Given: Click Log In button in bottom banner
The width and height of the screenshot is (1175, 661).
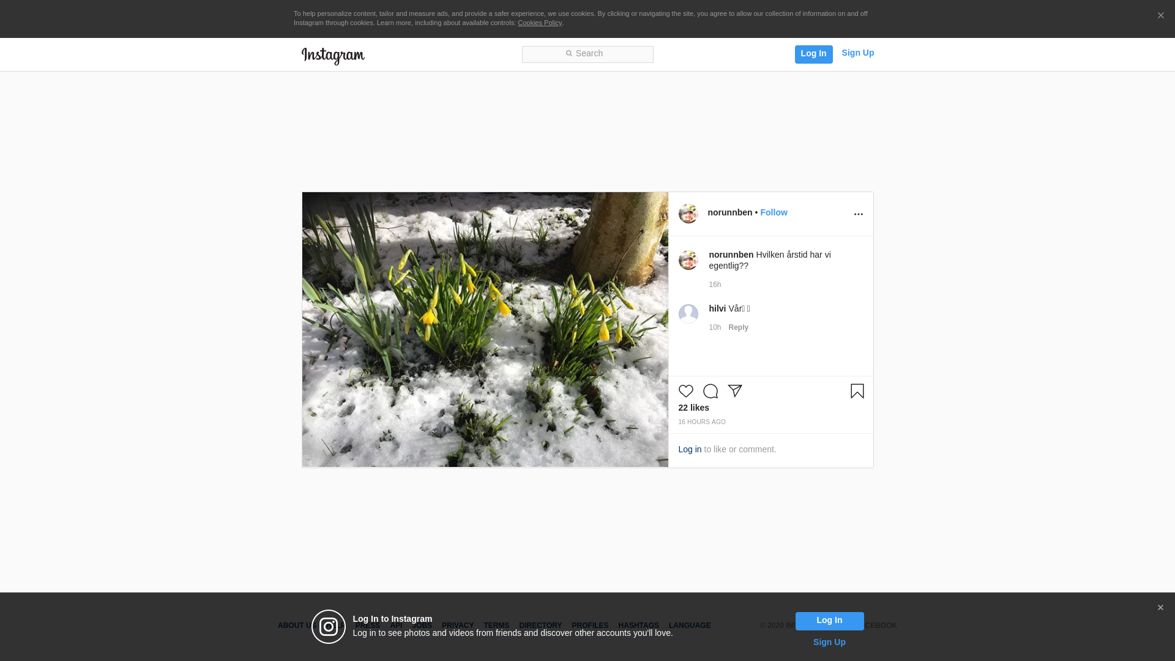Looking at the screenshot, I should 829,621.
